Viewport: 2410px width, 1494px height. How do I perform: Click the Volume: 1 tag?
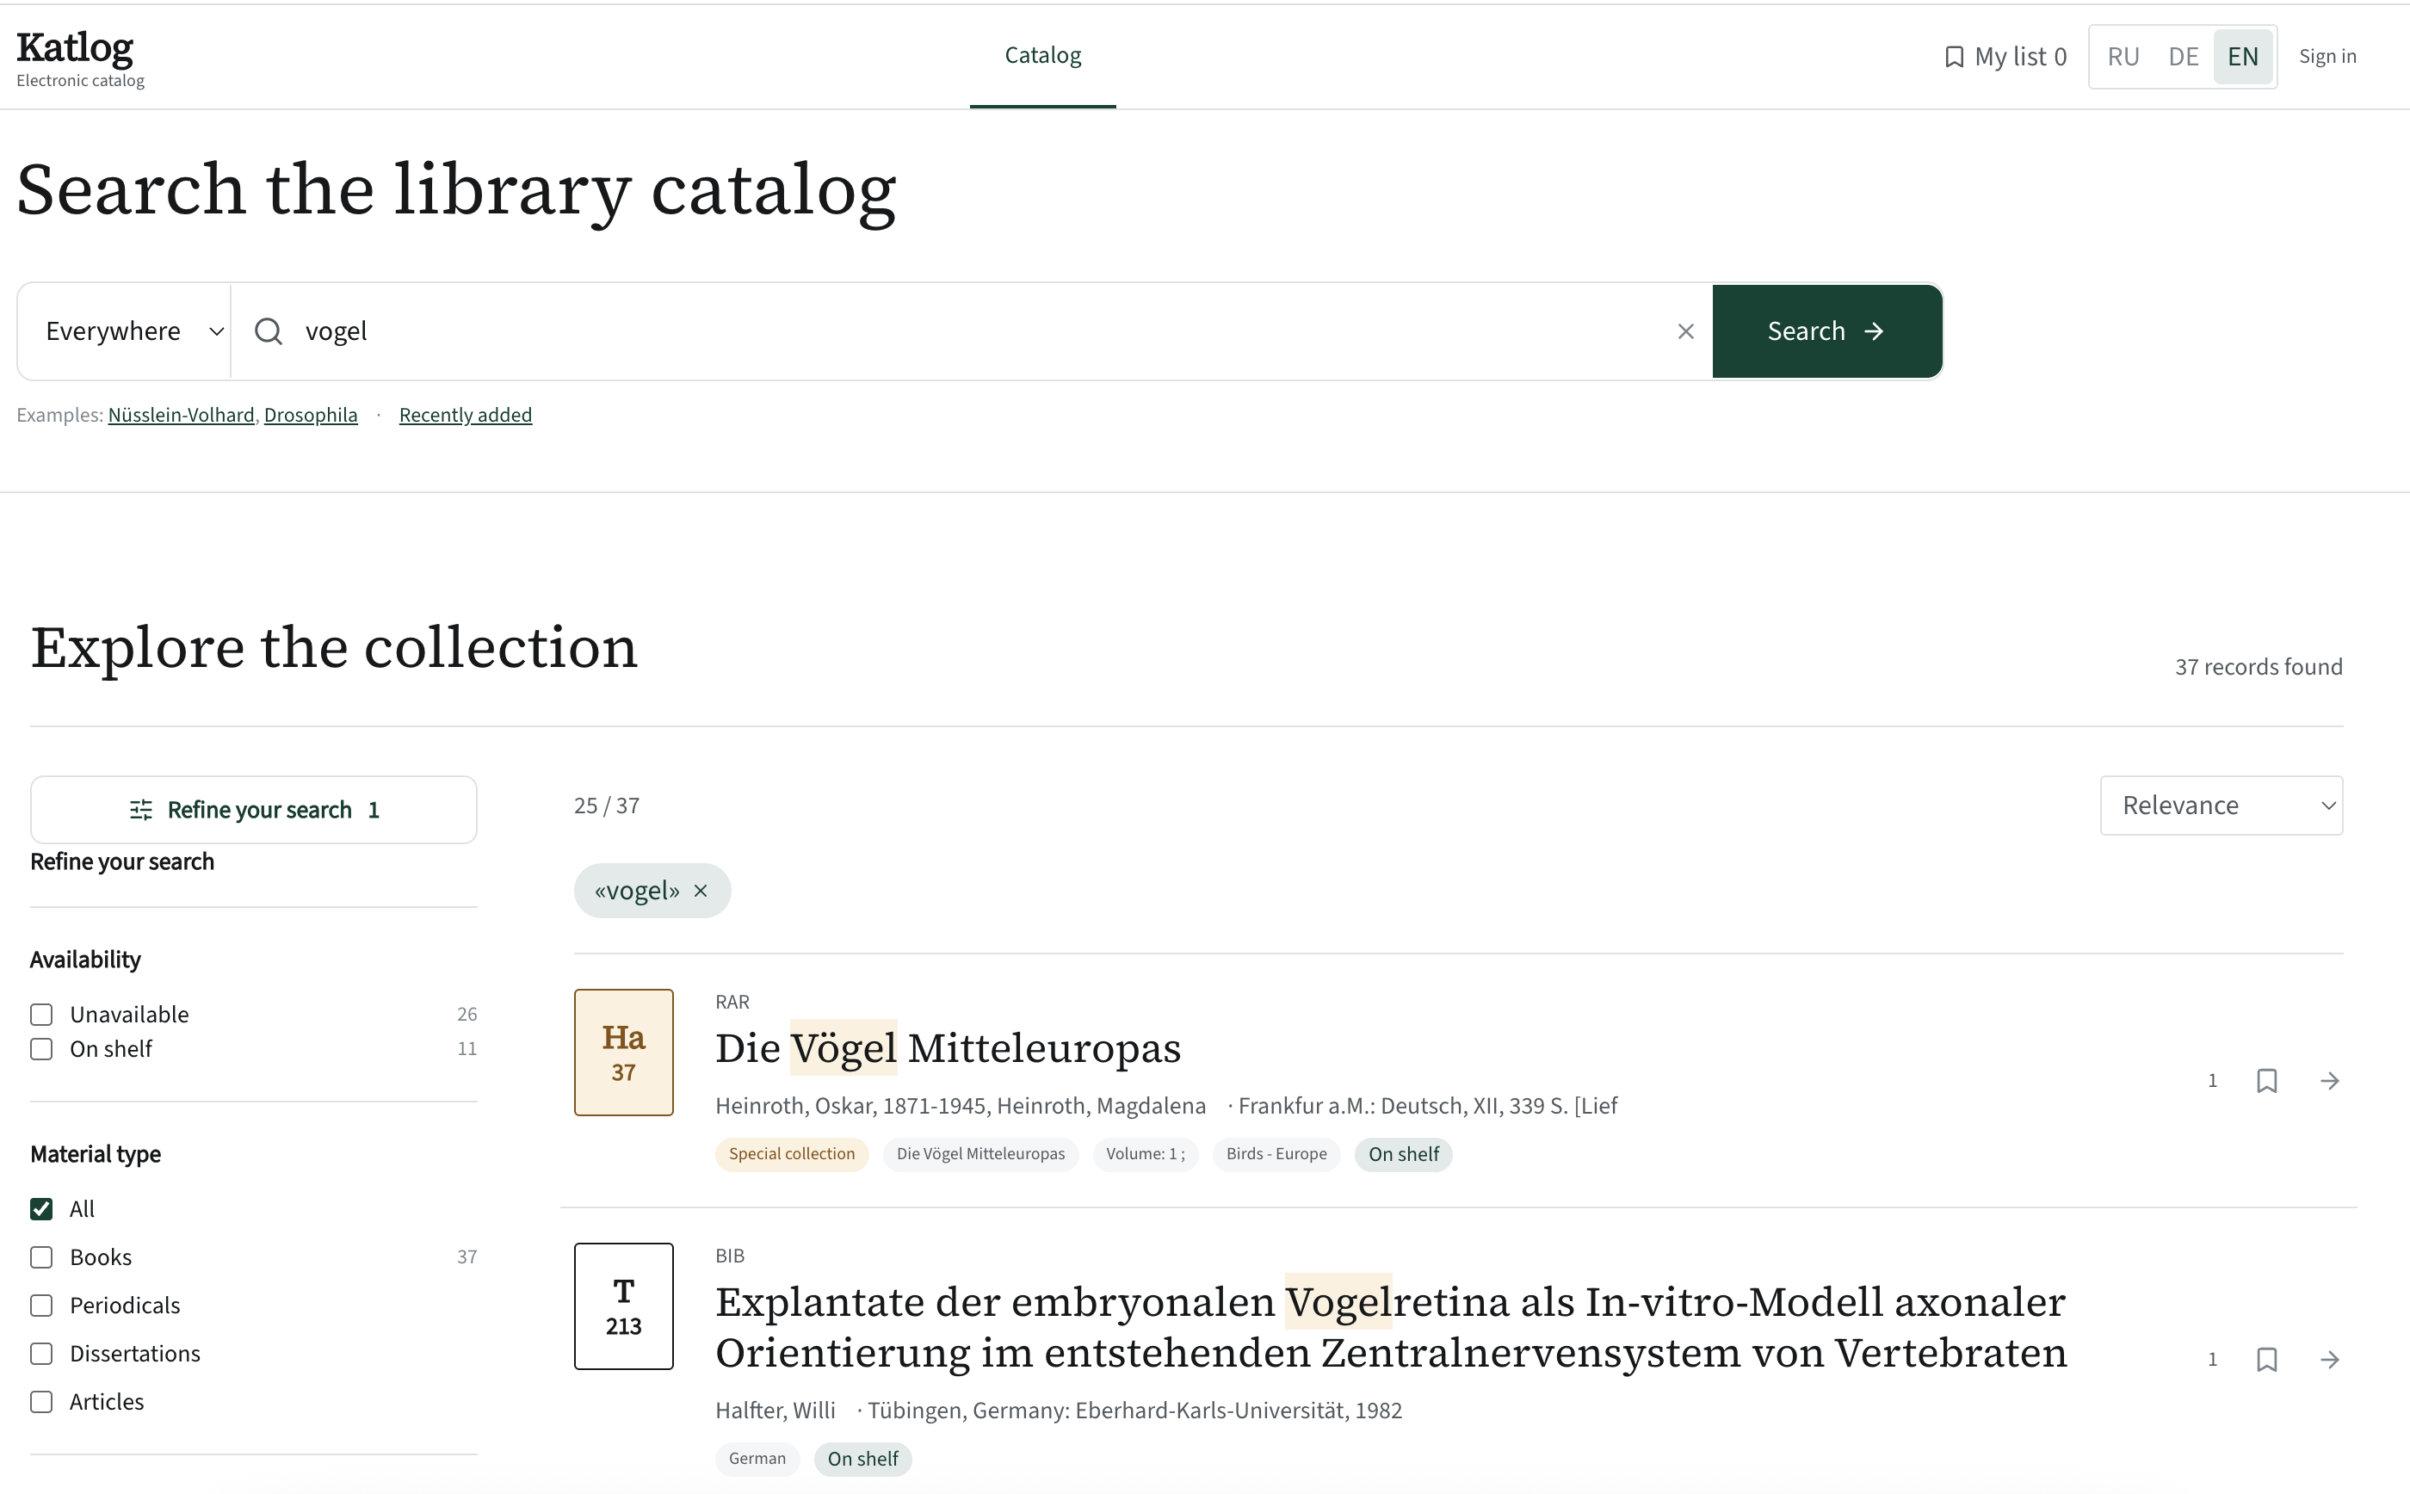pos(1146,1154)
